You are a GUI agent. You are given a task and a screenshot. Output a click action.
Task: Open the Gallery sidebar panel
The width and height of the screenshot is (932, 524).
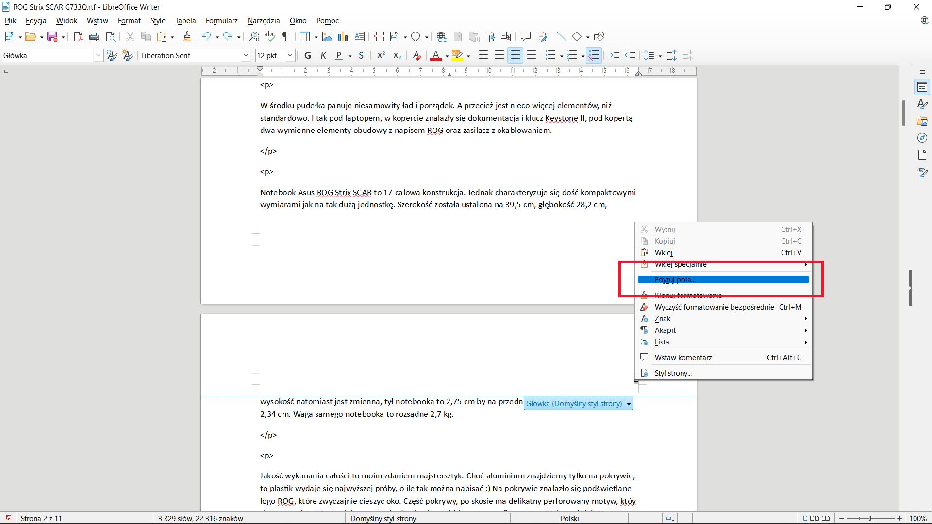922,120
